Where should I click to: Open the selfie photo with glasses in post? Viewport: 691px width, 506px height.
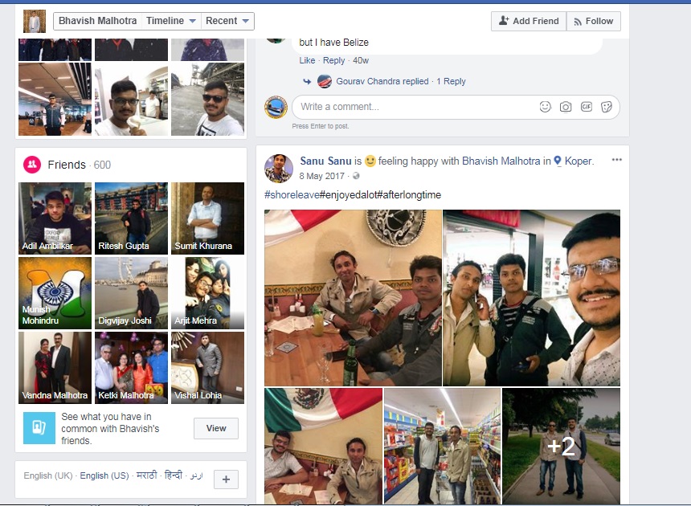pyautogui.click(x=531, y=298)
